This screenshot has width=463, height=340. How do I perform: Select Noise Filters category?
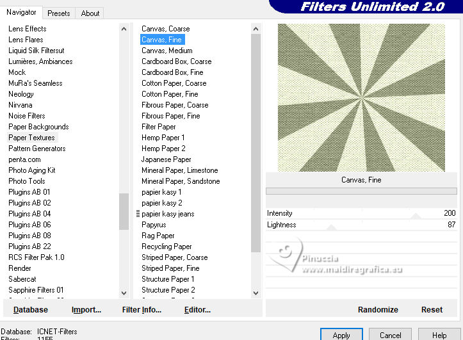(x=27, y=116)
